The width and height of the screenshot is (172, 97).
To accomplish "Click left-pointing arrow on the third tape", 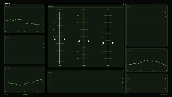I will point(103,43).
